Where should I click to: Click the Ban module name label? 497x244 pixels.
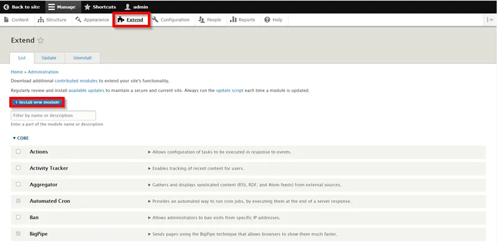click(x=34, y=217)
